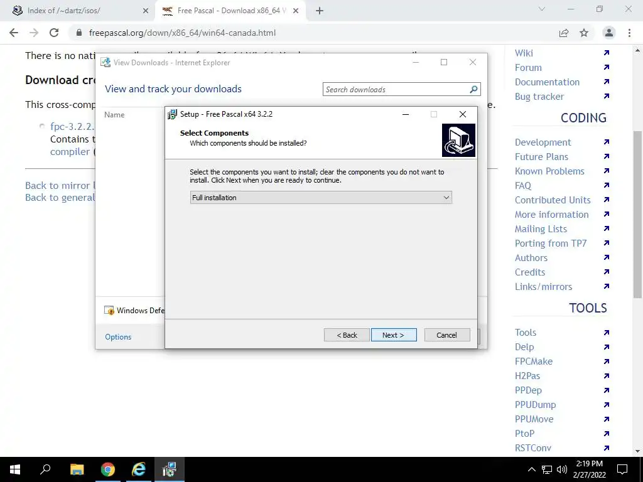The height and width of the screenshot is (482, 643).
Task: Go back in Chrome
Action: 14,33
